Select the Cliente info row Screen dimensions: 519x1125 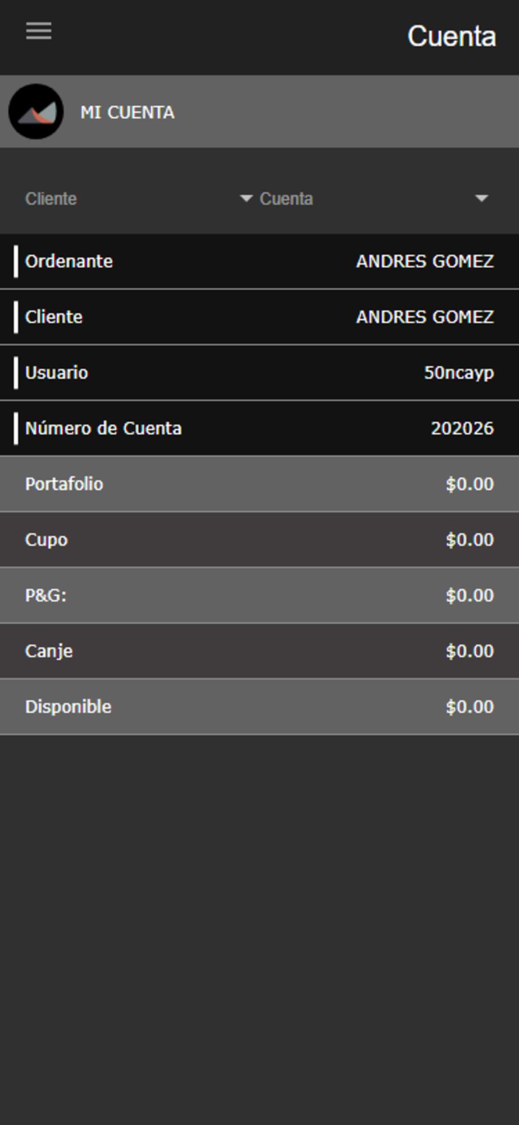pos(259,317)
